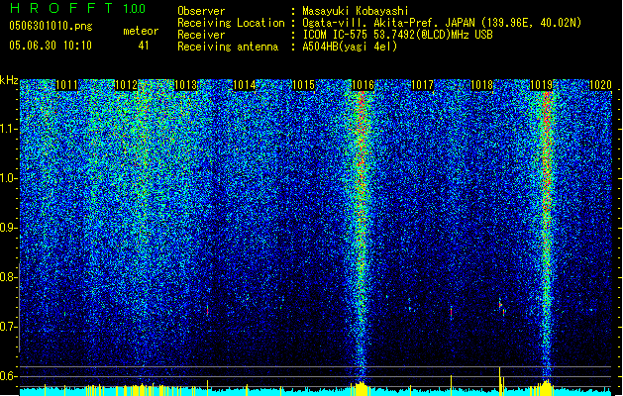The width and height of the screenshot is (623, 396).
Task: Click the 0.6 kHz axis tick label
Action: pyautogui.click(x=9, y=376)
